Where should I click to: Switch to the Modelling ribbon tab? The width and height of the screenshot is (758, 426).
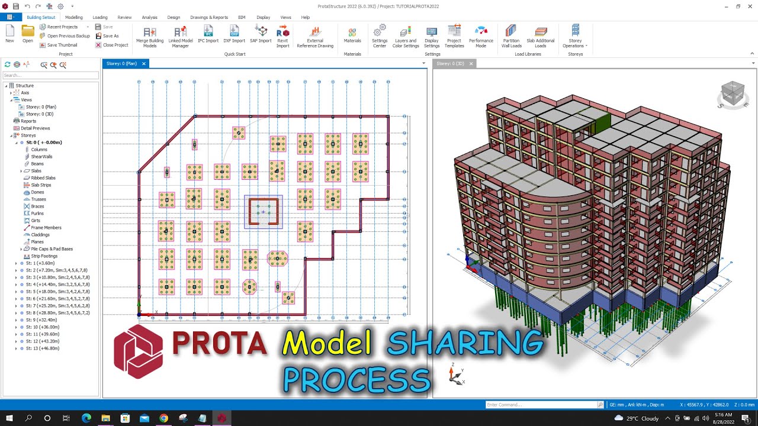(x=74, y=17)
